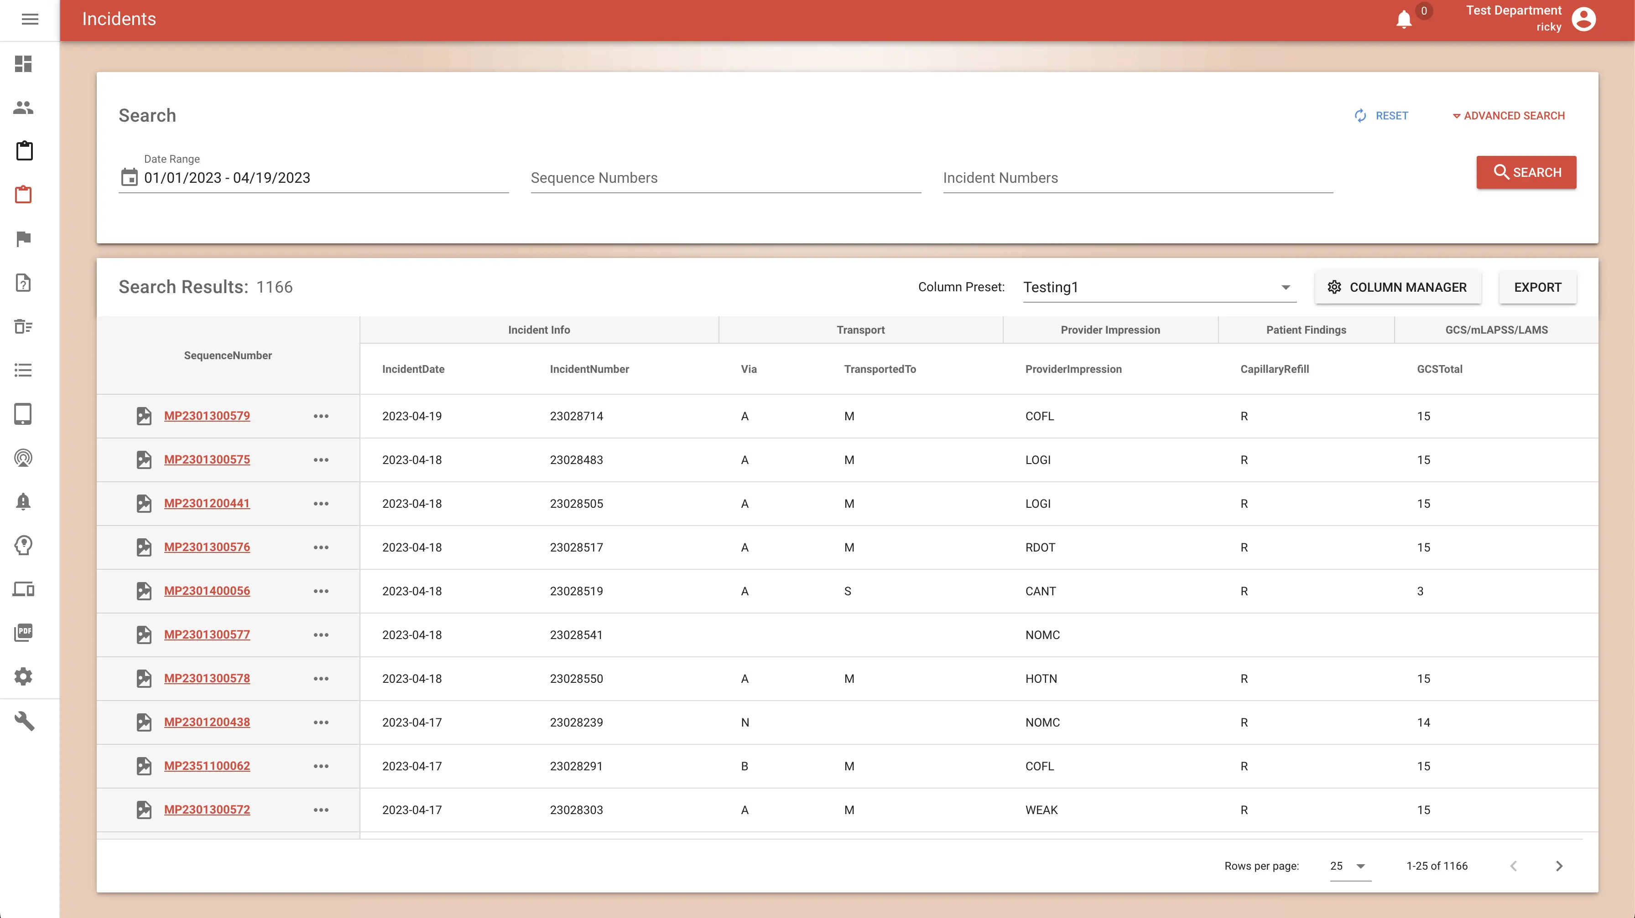Sort by the IncidentDate column header
The height and width of the screenshot is (918, 1635).
tap(413, 369)
